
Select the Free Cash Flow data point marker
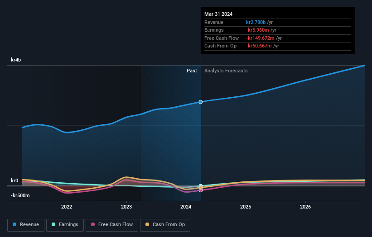[x=201, y=190]
